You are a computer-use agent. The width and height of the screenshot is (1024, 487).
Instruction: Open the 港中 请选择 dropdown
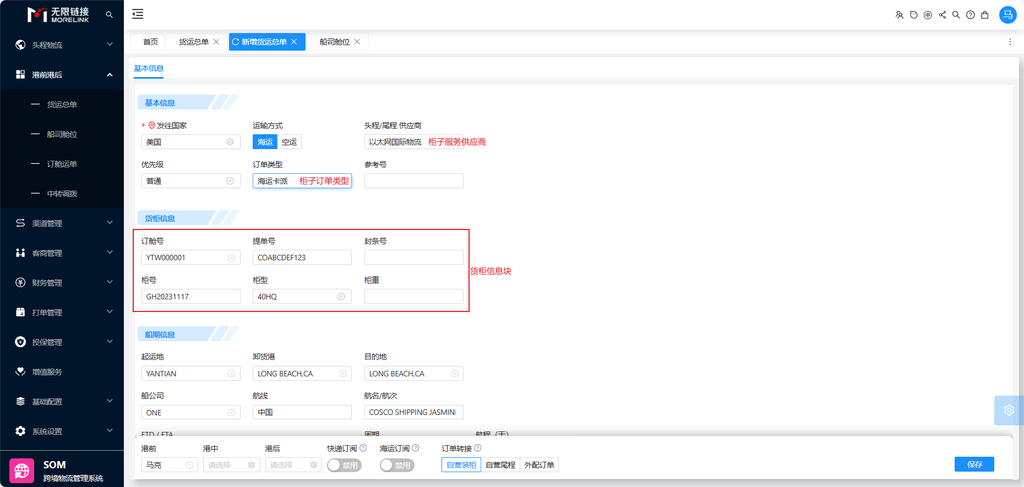point(232,465)
